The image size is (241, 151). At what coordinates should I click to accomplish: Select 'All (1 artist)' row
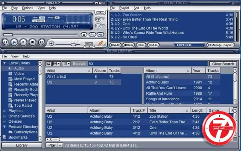pyautogui.click(x=83, y=76)
